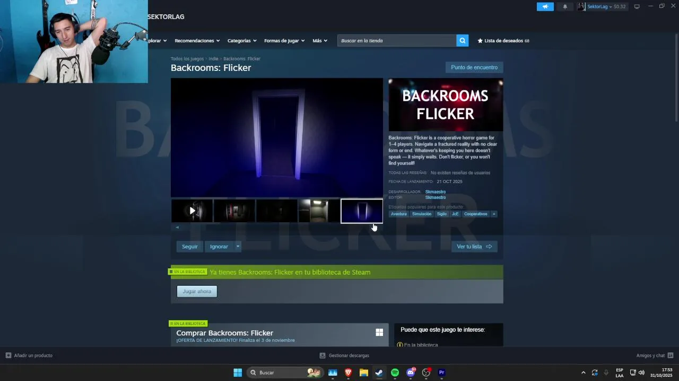This screenshot has height=381, width=679.
Task: Click the main blue doorway screenshot
Action: pos(277,138)
